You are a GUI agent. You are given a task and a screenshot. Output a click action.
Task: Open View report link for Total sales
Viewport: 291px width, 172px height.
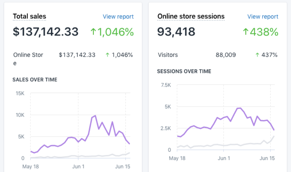tap(118, 16)
